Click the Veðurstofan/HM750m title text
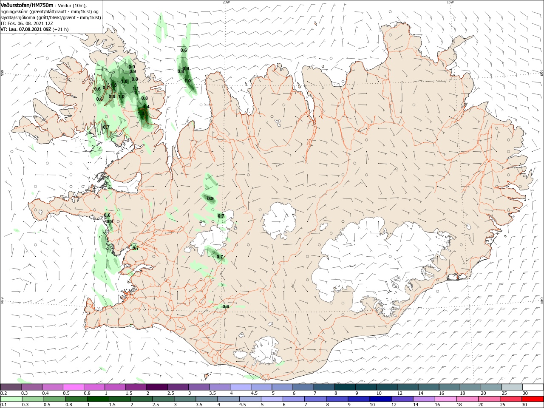This screenshot has width=544, height=408. tap(27, 5)
